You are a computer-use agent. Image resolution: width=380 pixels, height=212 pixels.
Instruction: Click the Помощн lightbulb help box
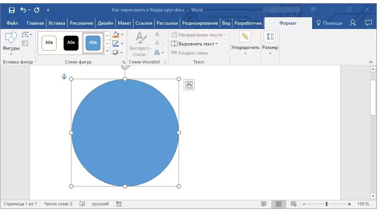coord(329,23)
